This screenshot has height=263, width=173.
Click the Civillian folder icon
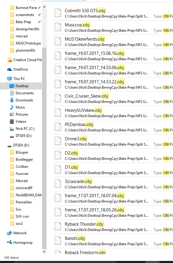click(12, 167)
